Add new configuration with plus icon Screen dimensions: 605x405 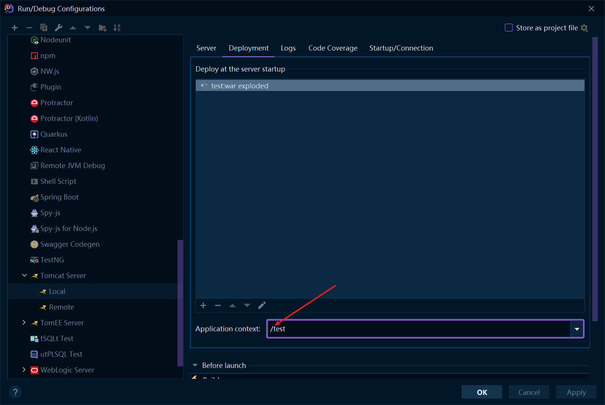coord(15,28)
